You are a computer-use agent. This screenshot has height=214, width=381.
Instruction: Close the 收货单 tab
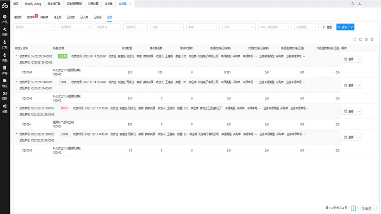(x=130, y=4)
